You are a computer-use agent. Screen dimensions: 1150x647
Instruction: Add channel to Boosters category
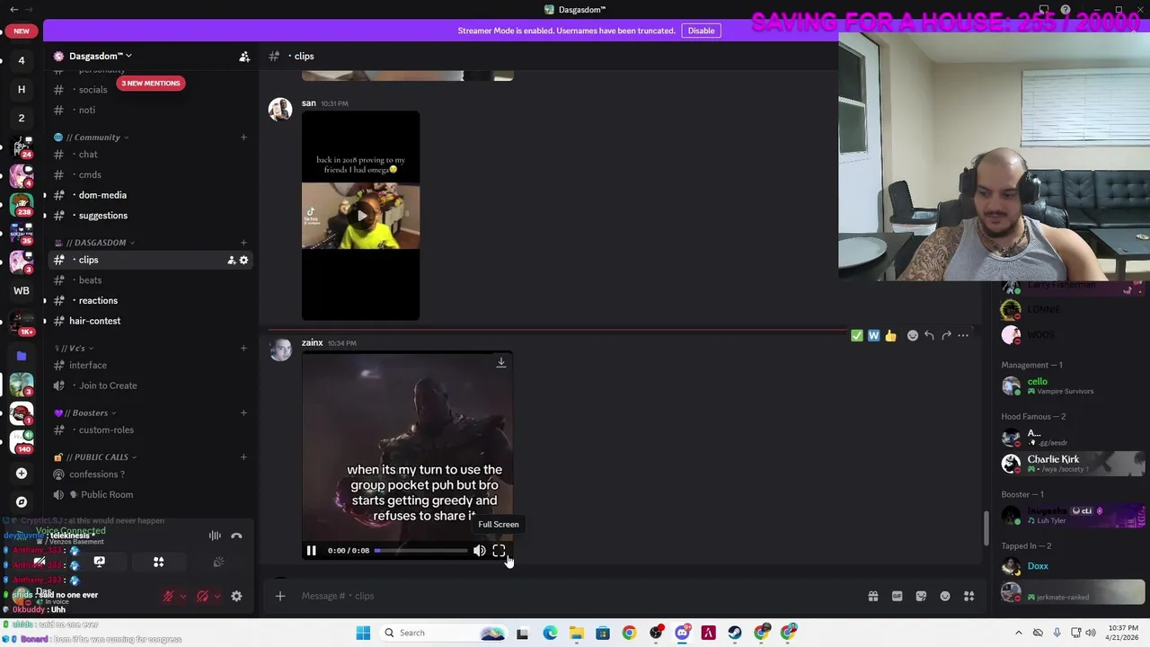[x=243, y=412]
